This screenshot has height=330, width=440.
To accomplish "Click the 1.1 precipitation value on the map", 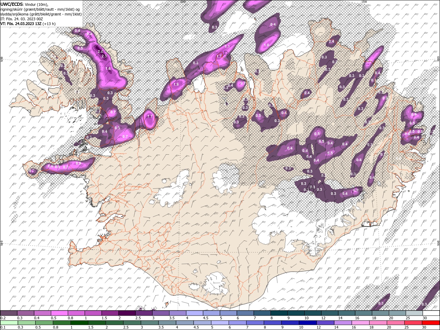I will [x=227, y=46].
